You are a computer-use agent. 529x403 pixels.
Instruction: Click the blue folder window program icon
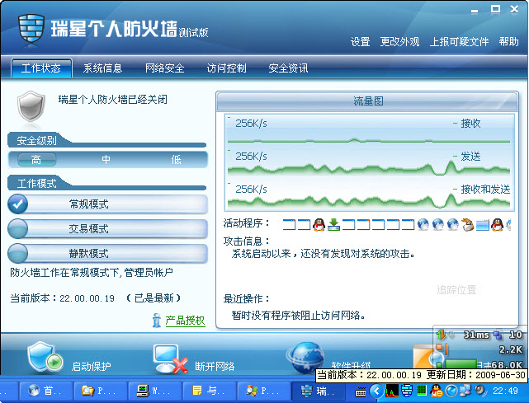[483, 224]
